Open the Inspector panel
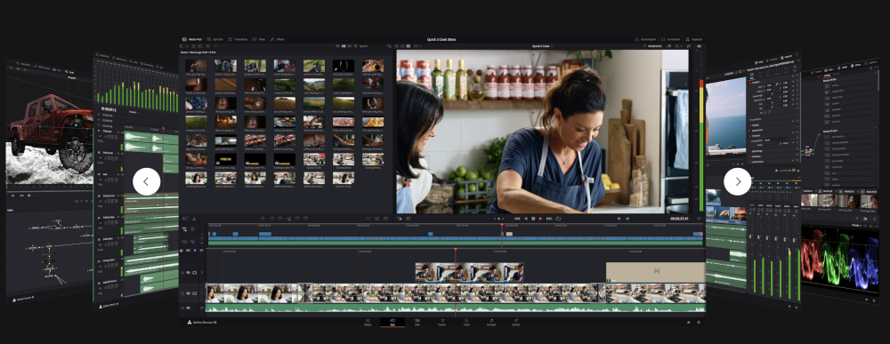 [x=693, y=39]
